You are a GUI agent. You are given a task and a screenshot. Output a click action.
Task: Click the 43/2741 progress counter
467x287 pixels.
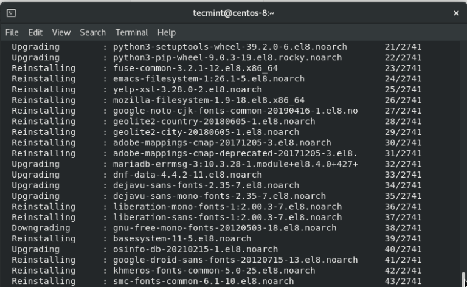(403, 281)
